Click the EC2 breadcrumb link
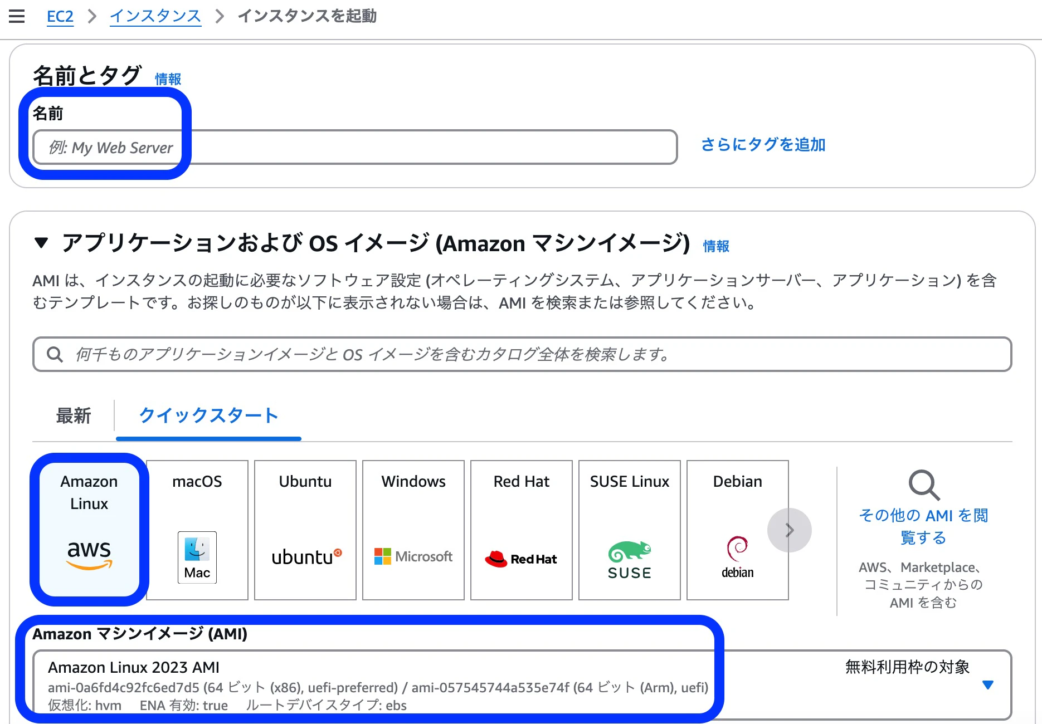The height and width of the screenshot is (724, 1042). click(x=60, y=16)
